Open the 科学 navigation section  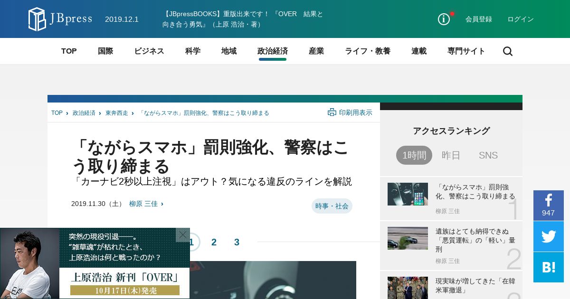(x=193, y=51)
